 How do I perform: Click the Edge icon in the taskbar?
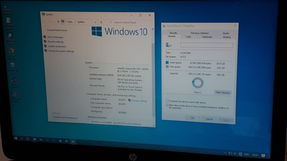tap(54, 140)
